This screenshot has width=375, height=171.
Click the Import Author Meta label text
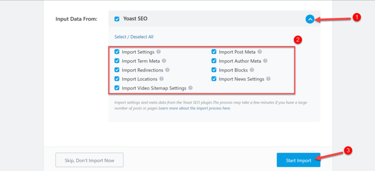[240, 61]
